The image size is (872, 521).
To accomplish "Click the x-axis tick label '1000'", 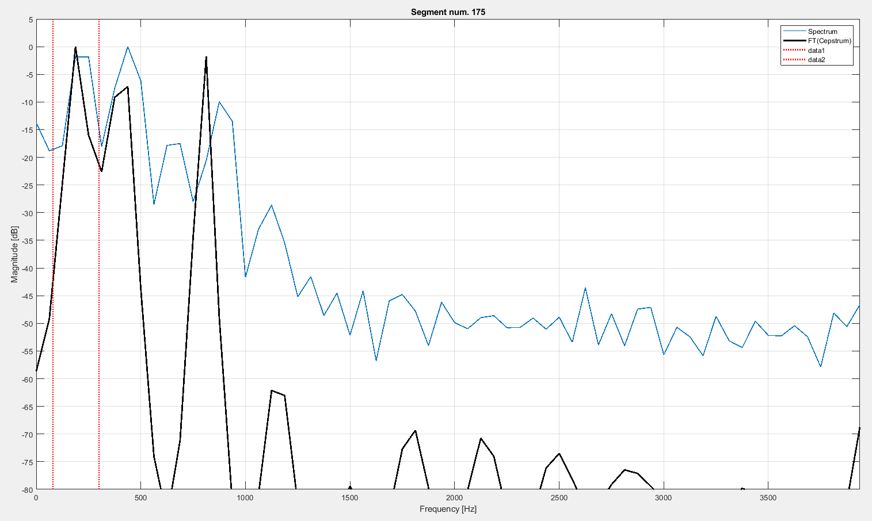I will [x=245, y=497].
